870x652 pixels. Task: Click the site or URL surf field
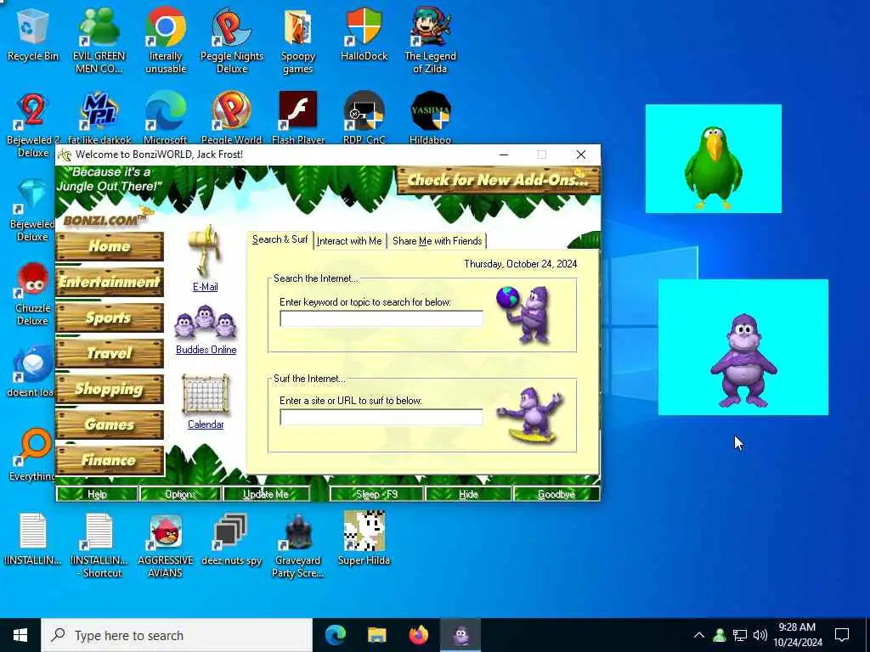pos(381,417)
